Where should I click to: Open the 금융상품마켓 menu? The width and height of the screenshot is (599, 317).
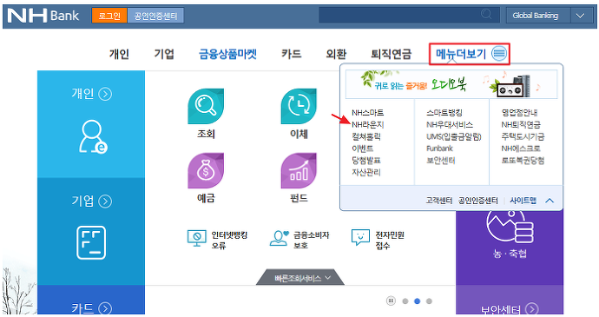point(227,54)
